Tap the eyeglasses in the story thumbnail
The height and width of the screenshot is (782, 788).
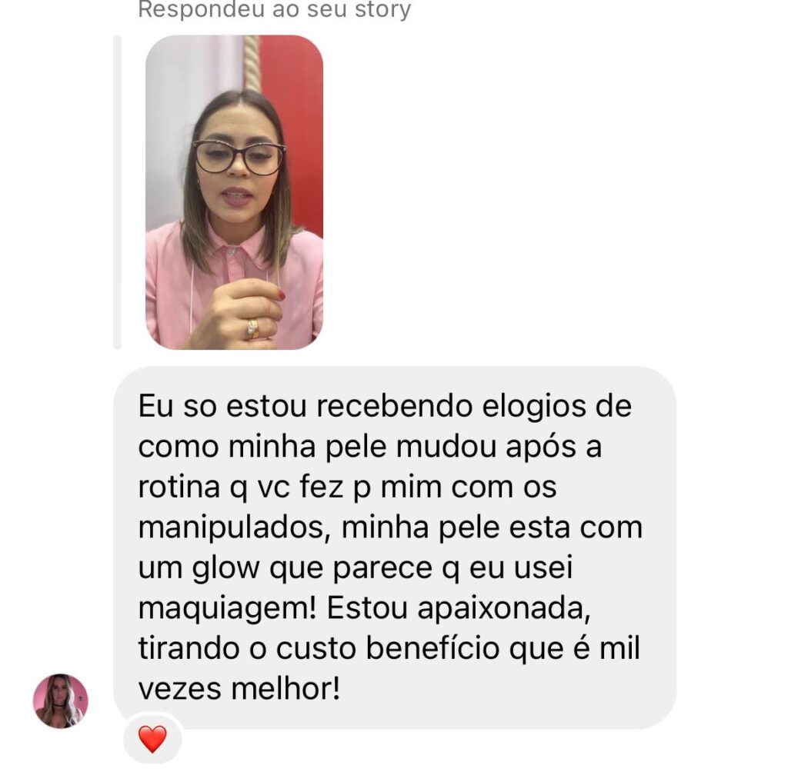pyautogui.click(x=239, y=157)
